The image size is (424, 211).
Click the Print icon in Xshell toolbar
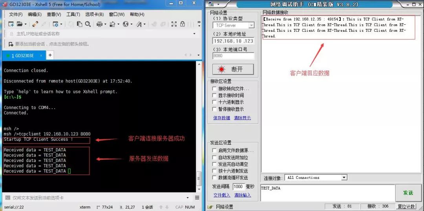pyautogui.click(x=99, y=24)
